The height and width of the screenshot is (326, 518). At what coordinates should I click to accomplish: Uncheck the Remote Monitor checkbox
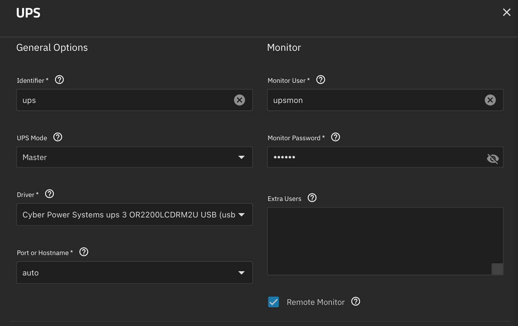[x=274, y=302]
